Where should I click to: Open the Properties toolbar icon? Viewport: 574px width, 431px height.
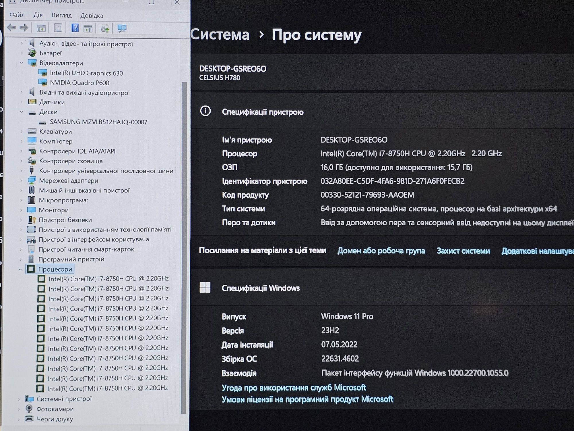(x=58, y=28)
